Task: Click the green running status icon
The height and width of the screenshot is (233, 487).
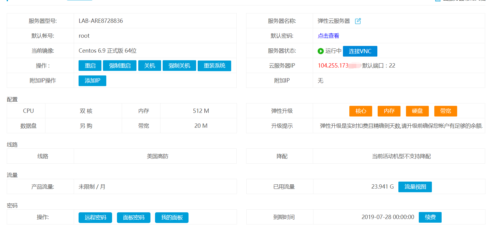Action: pos(320,51)
